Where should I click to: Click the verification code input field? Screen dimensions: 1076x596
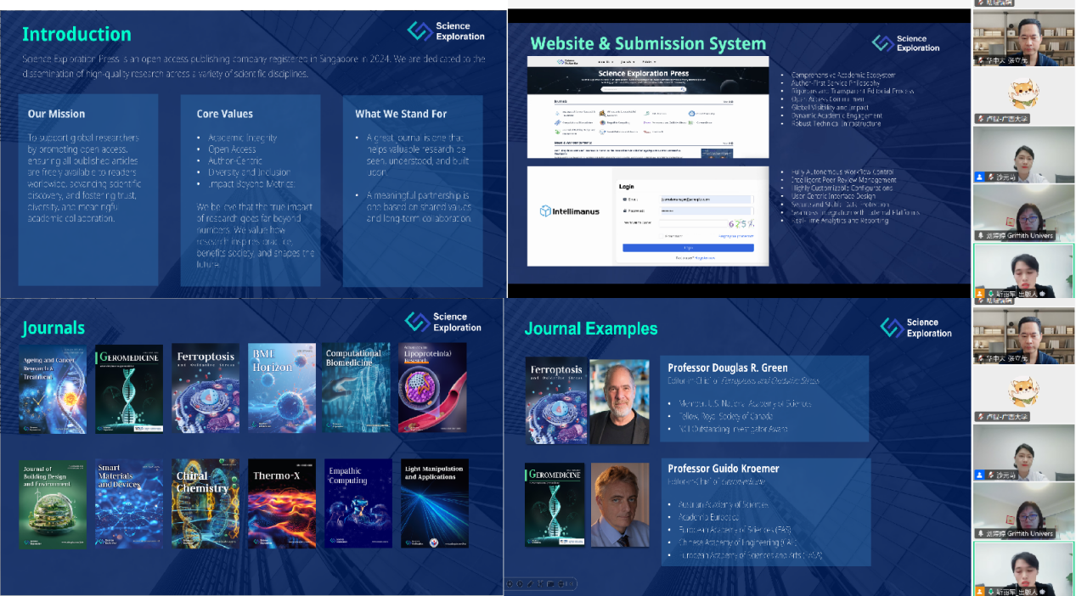pos(694,224)
